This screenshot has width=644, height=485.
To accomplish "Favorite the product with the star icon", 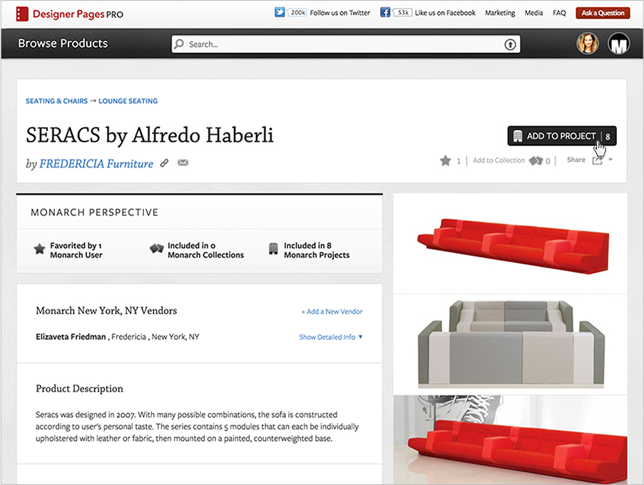I will coord(446,160).
